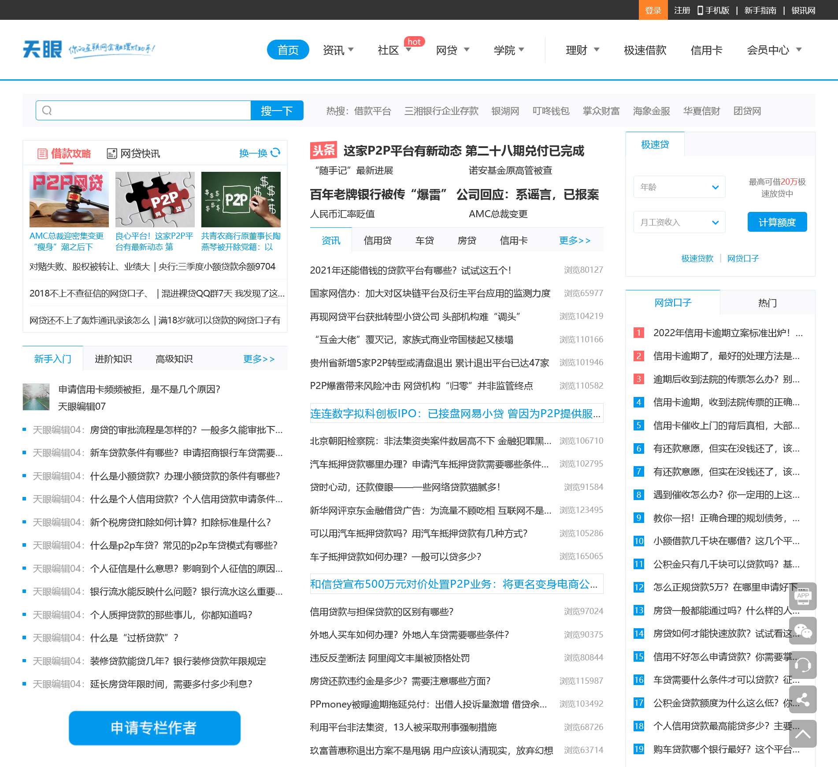Open article 和信贷宣布500万元对价处置P2P业务
The width and height of the screenshot is (838, 767).
456,584
